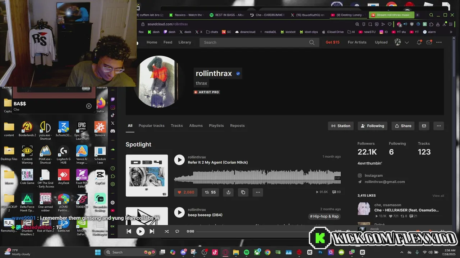Click the SoundCloud search magnifier icon
The image size is (460, 258).
(x=312, y=42)
